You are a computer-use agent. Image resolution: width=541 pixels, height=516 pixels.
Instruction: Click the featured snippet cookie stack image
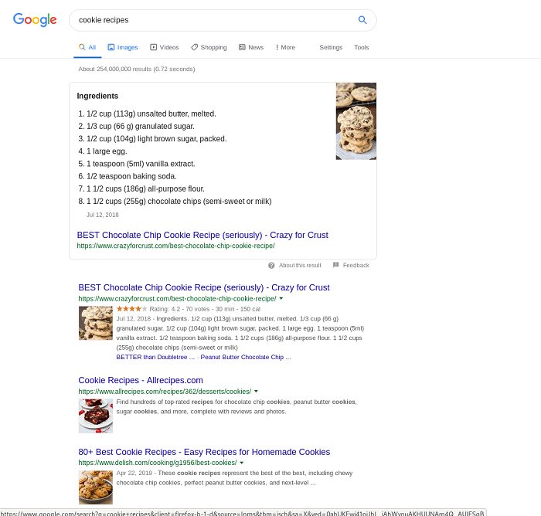click(x=356, y=121)
